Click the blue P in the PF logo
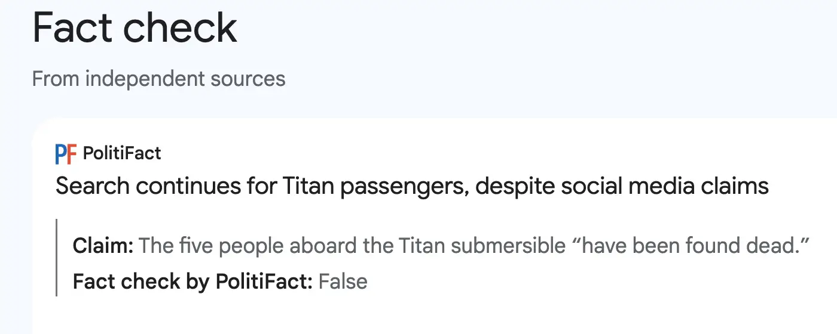 tap(61, 154)
